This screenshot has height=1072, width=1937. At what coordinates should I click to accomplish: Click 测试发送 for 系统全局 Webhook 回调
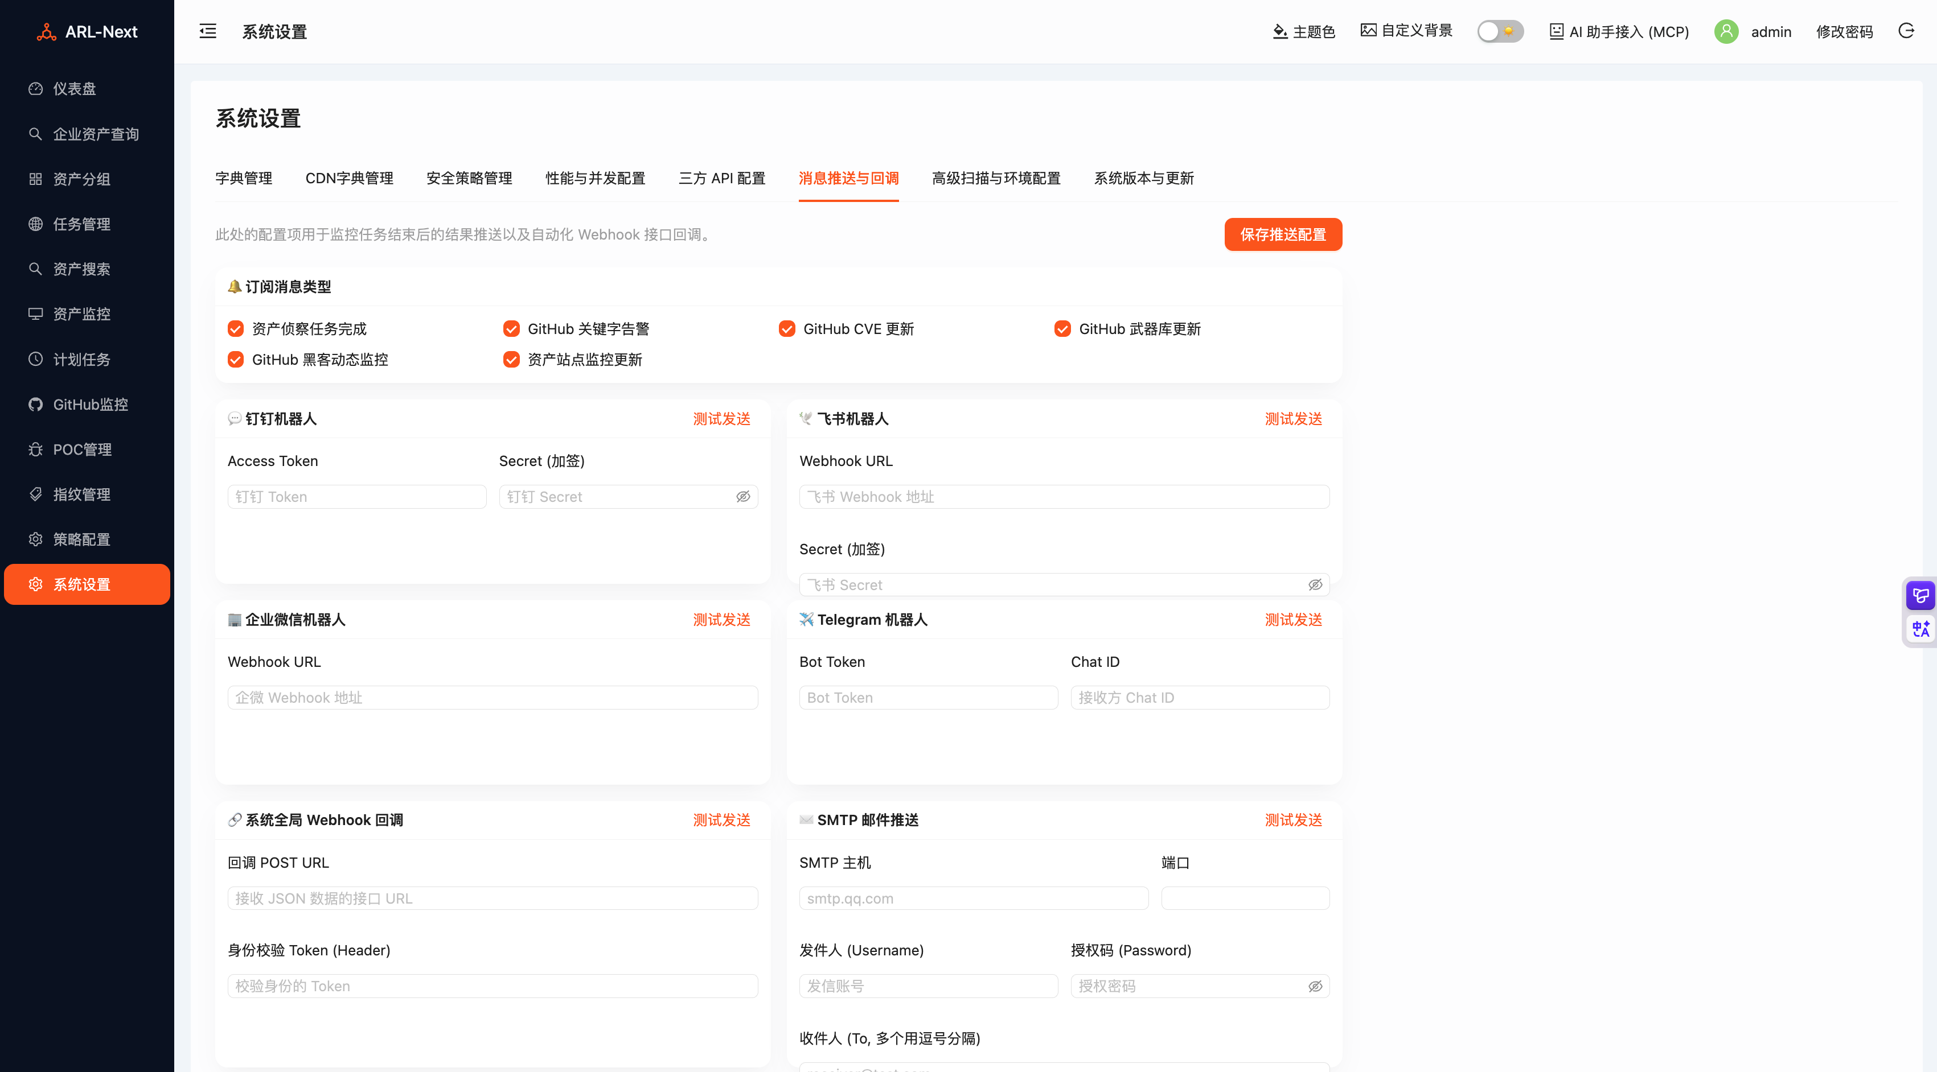pyautogui.click(x=722, y=819)
